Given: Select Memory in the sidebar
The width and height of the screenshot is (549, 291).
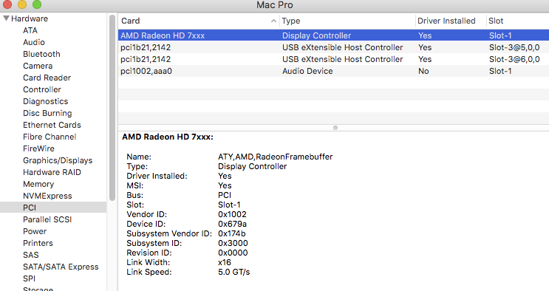Looking at the screenshot, I should point(38,184).
